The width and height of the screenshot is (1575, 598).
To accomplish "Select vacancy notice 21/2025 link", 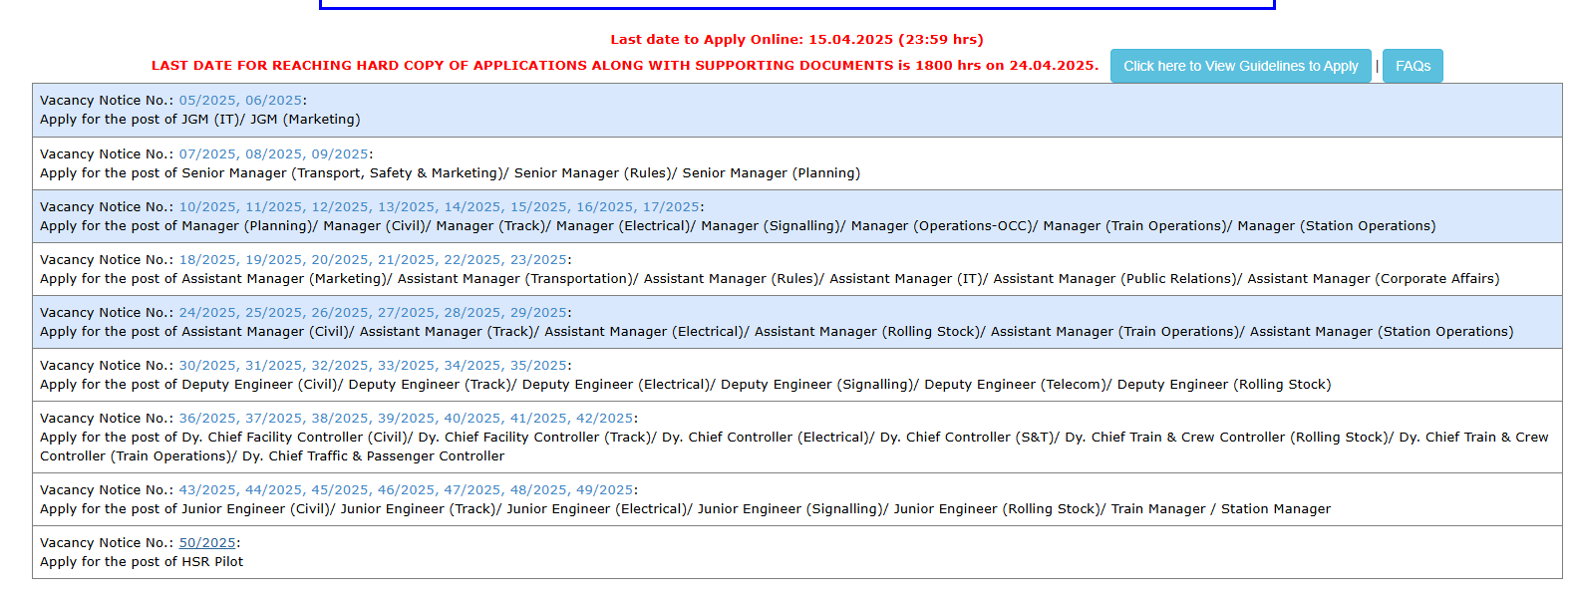I will pyautogui.click(x=406, y=260).
